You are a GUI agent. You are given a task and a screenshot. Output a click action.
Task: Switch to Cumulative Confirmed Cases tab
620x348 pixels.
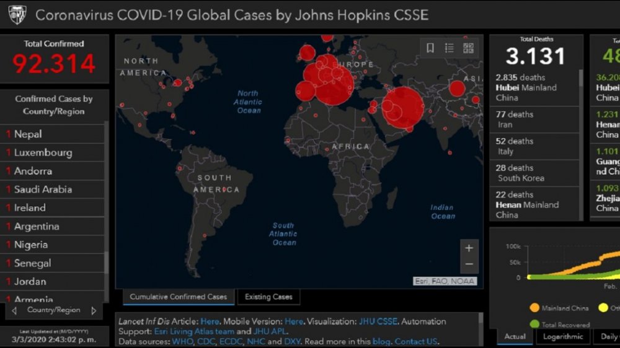(179, 297)
